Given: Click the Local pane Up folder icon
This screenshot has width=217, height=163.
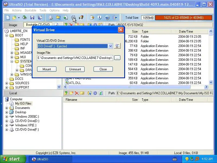Looking at the screenshot, I should coord(66,93).
